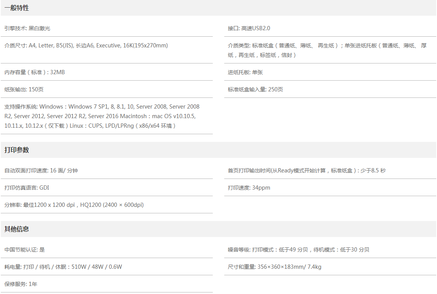437x294 pixels.
Task: Click the 保修服务 1年 row
Action: click(21, 284)
